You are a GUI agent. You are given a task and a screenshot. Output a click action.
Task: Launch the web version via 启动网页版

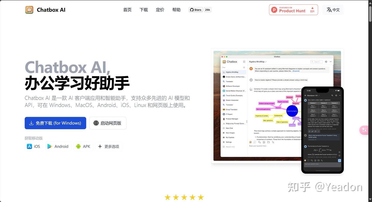pyautogui.click(x=107, y=123)
